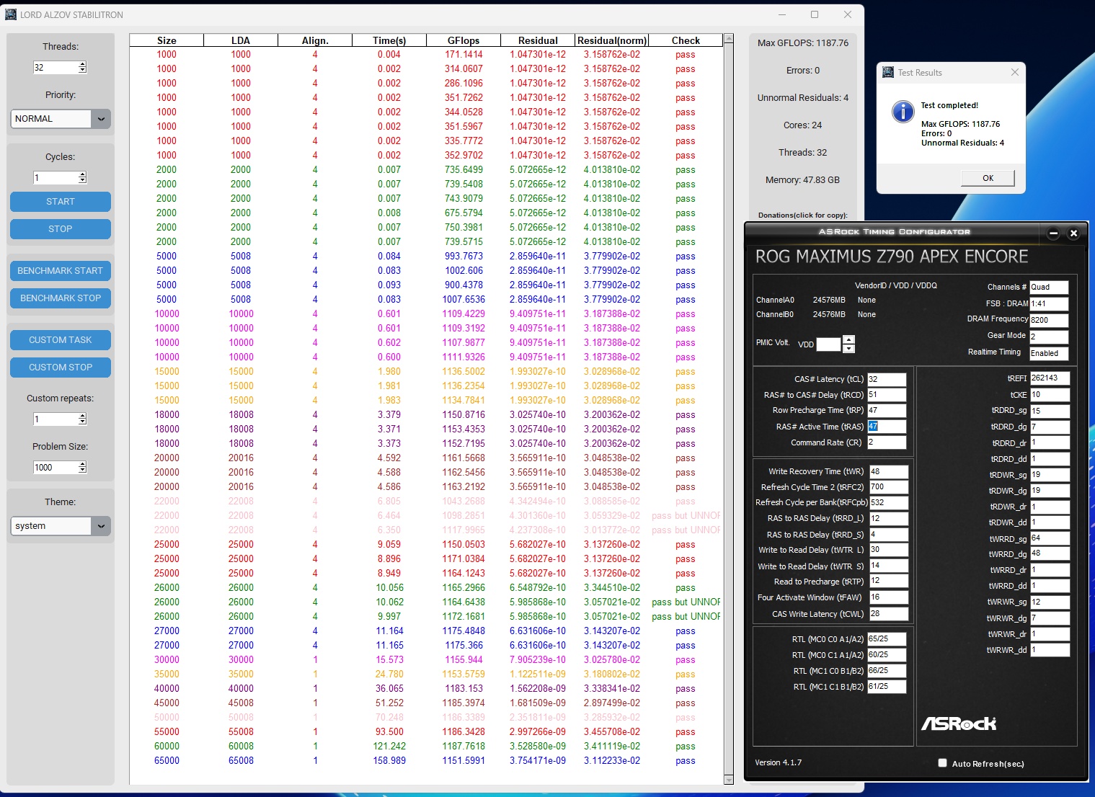Click 'Memory: 47.83 GB' text
The image size is (1095, 797).
click(803, 180)
